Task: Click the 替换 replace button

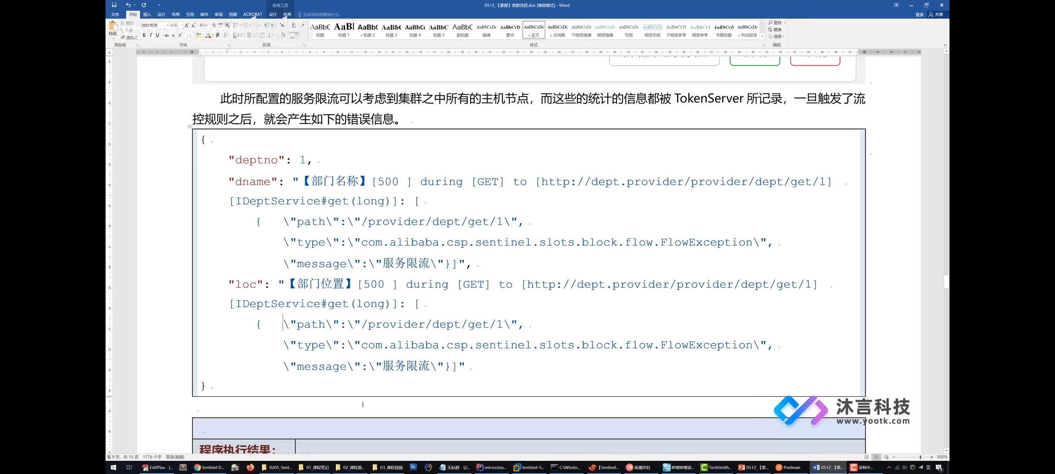Action: click(775, 29)
